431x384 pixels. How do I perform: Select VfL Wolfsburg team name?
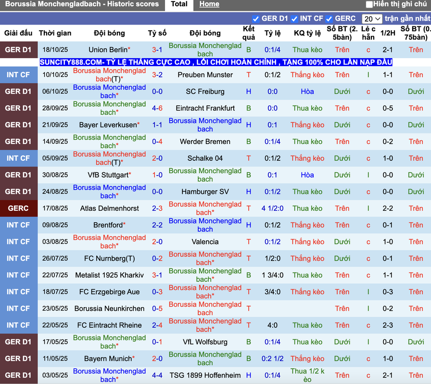pos(205,342)
